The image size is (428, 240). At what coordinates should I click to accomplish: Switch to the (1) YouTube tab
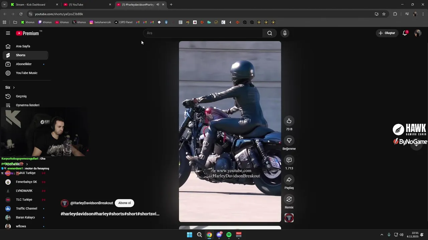[87, 5]
